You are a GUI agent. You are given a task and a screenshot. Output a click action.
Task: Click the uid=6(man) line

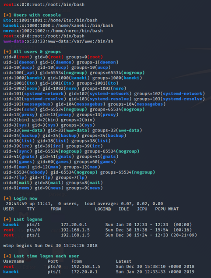pyautogui.click(x=52, y=167)
